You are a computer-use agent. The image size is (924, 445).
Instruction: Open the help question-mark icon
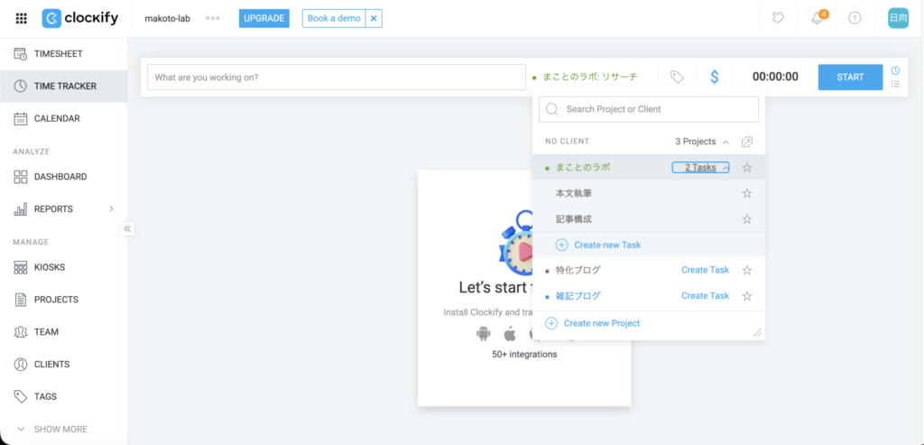(x=855, y=18)
